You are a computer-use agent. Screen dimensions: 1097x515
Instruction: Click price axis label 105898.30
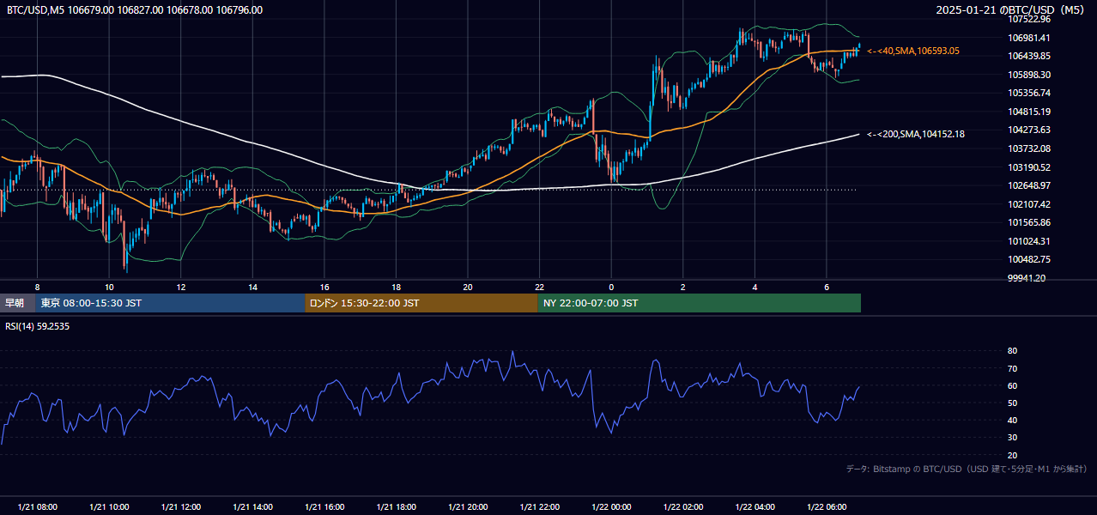[1029, 75]
